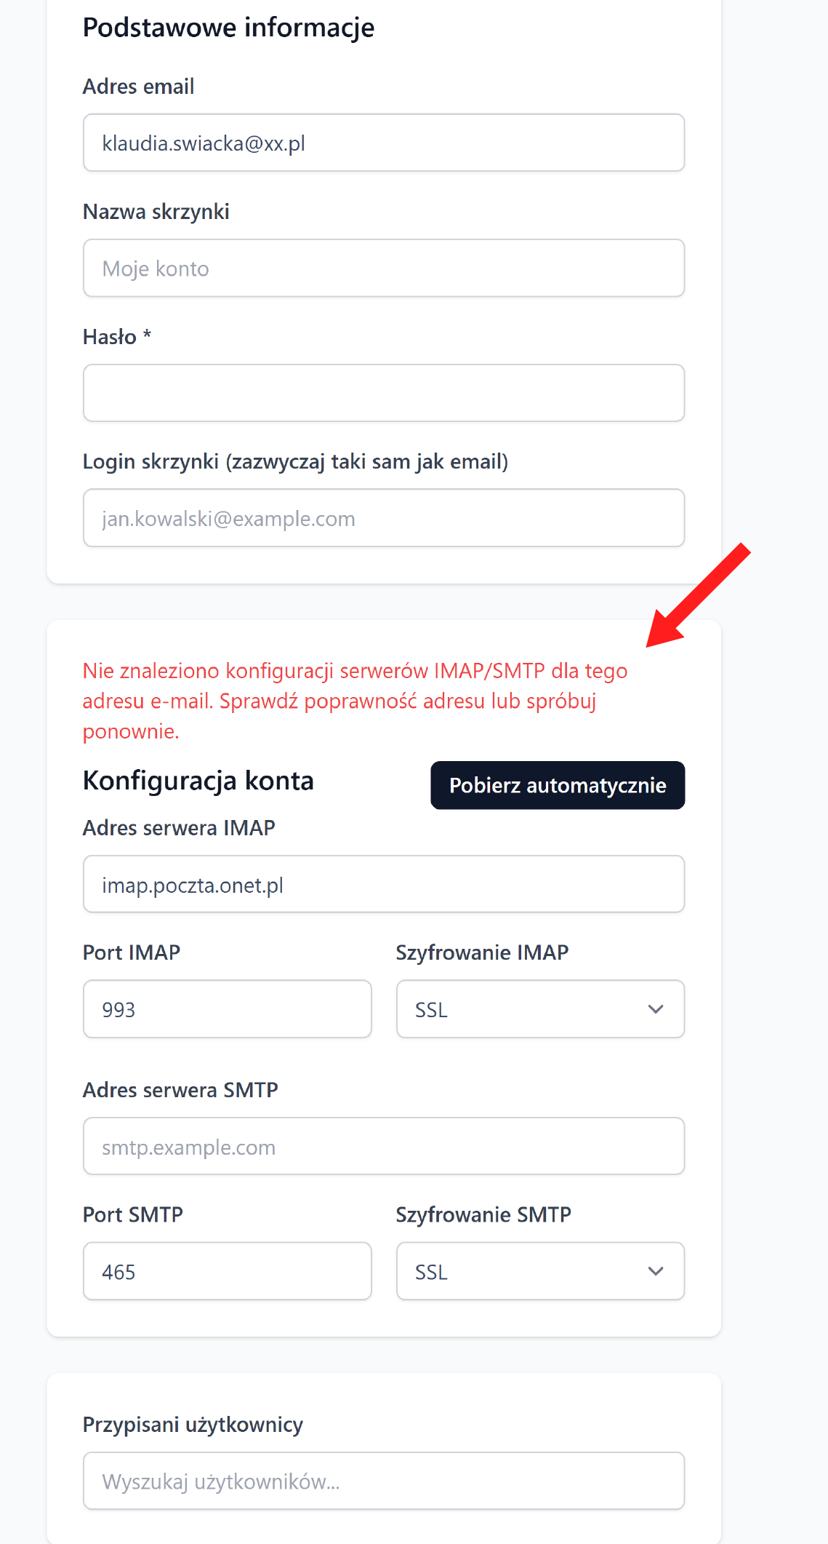828x1544 pixels.
Task: Click the Login skrzynki input field
Action: pos(383,518)
